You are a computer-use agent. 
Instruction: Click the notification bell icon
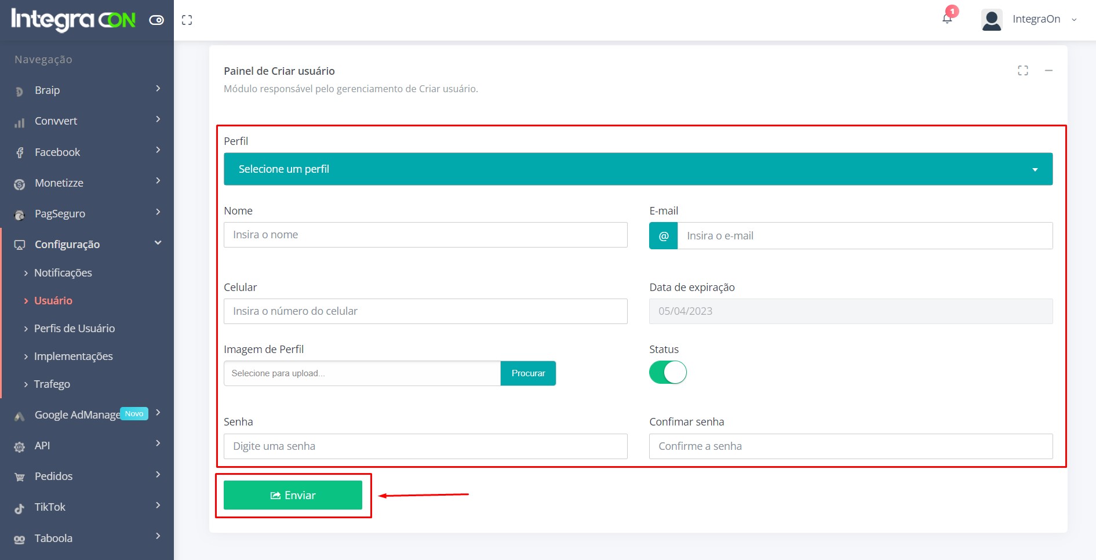coord(947,19)
